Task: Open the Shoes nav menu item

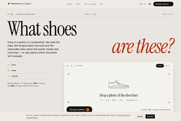Action: [x=70, y=4]
